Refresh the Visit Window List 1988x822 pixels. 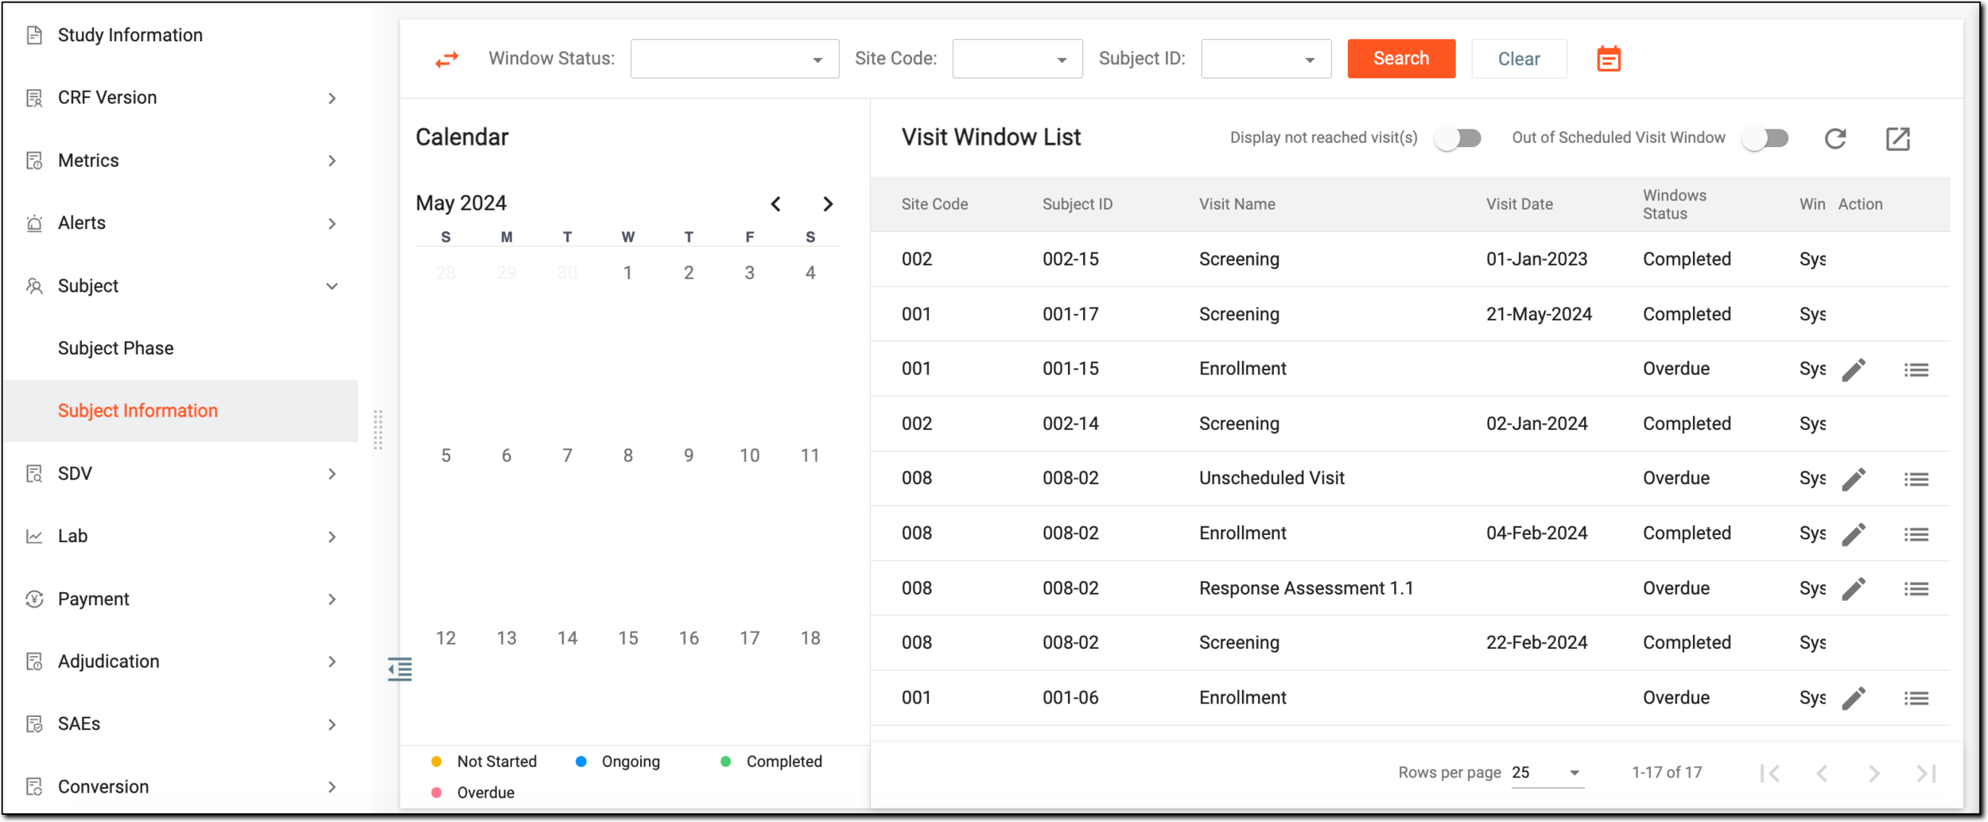pyautogui.click(x=1835, y=138)
